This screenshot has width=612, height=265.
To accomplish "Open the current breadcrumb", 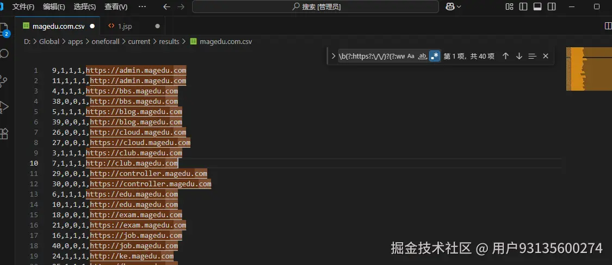I will click(x=139, y=41).
